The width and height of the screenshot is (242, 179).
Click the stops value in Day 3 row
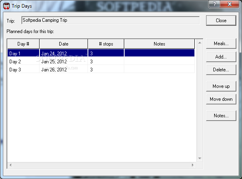(106, 70)
